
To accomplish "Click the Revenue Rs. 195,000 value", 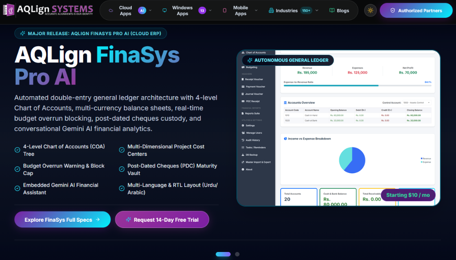I will coord(307,73).
